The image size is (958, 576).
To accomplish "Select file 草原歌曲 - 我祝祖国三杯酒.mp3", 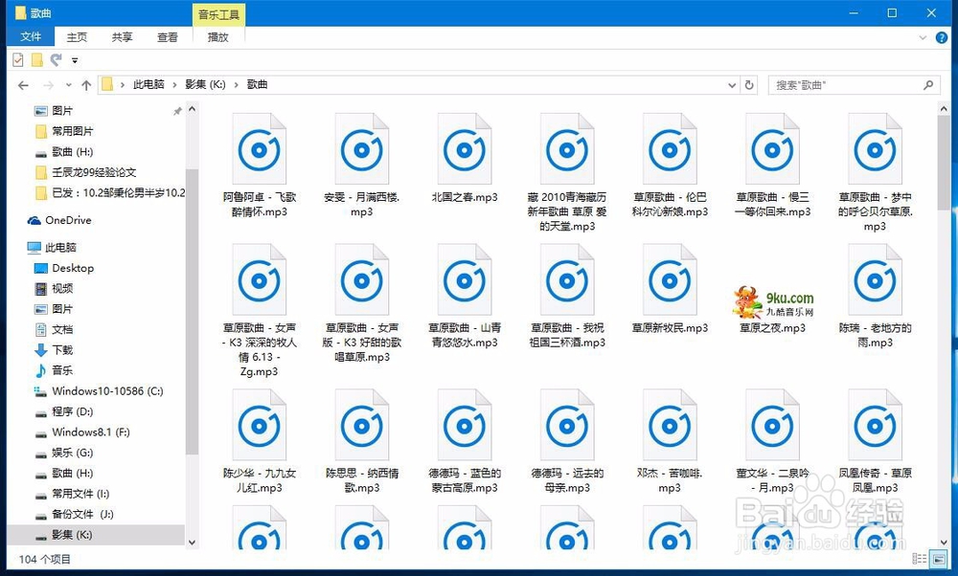I will pos(567,296).
